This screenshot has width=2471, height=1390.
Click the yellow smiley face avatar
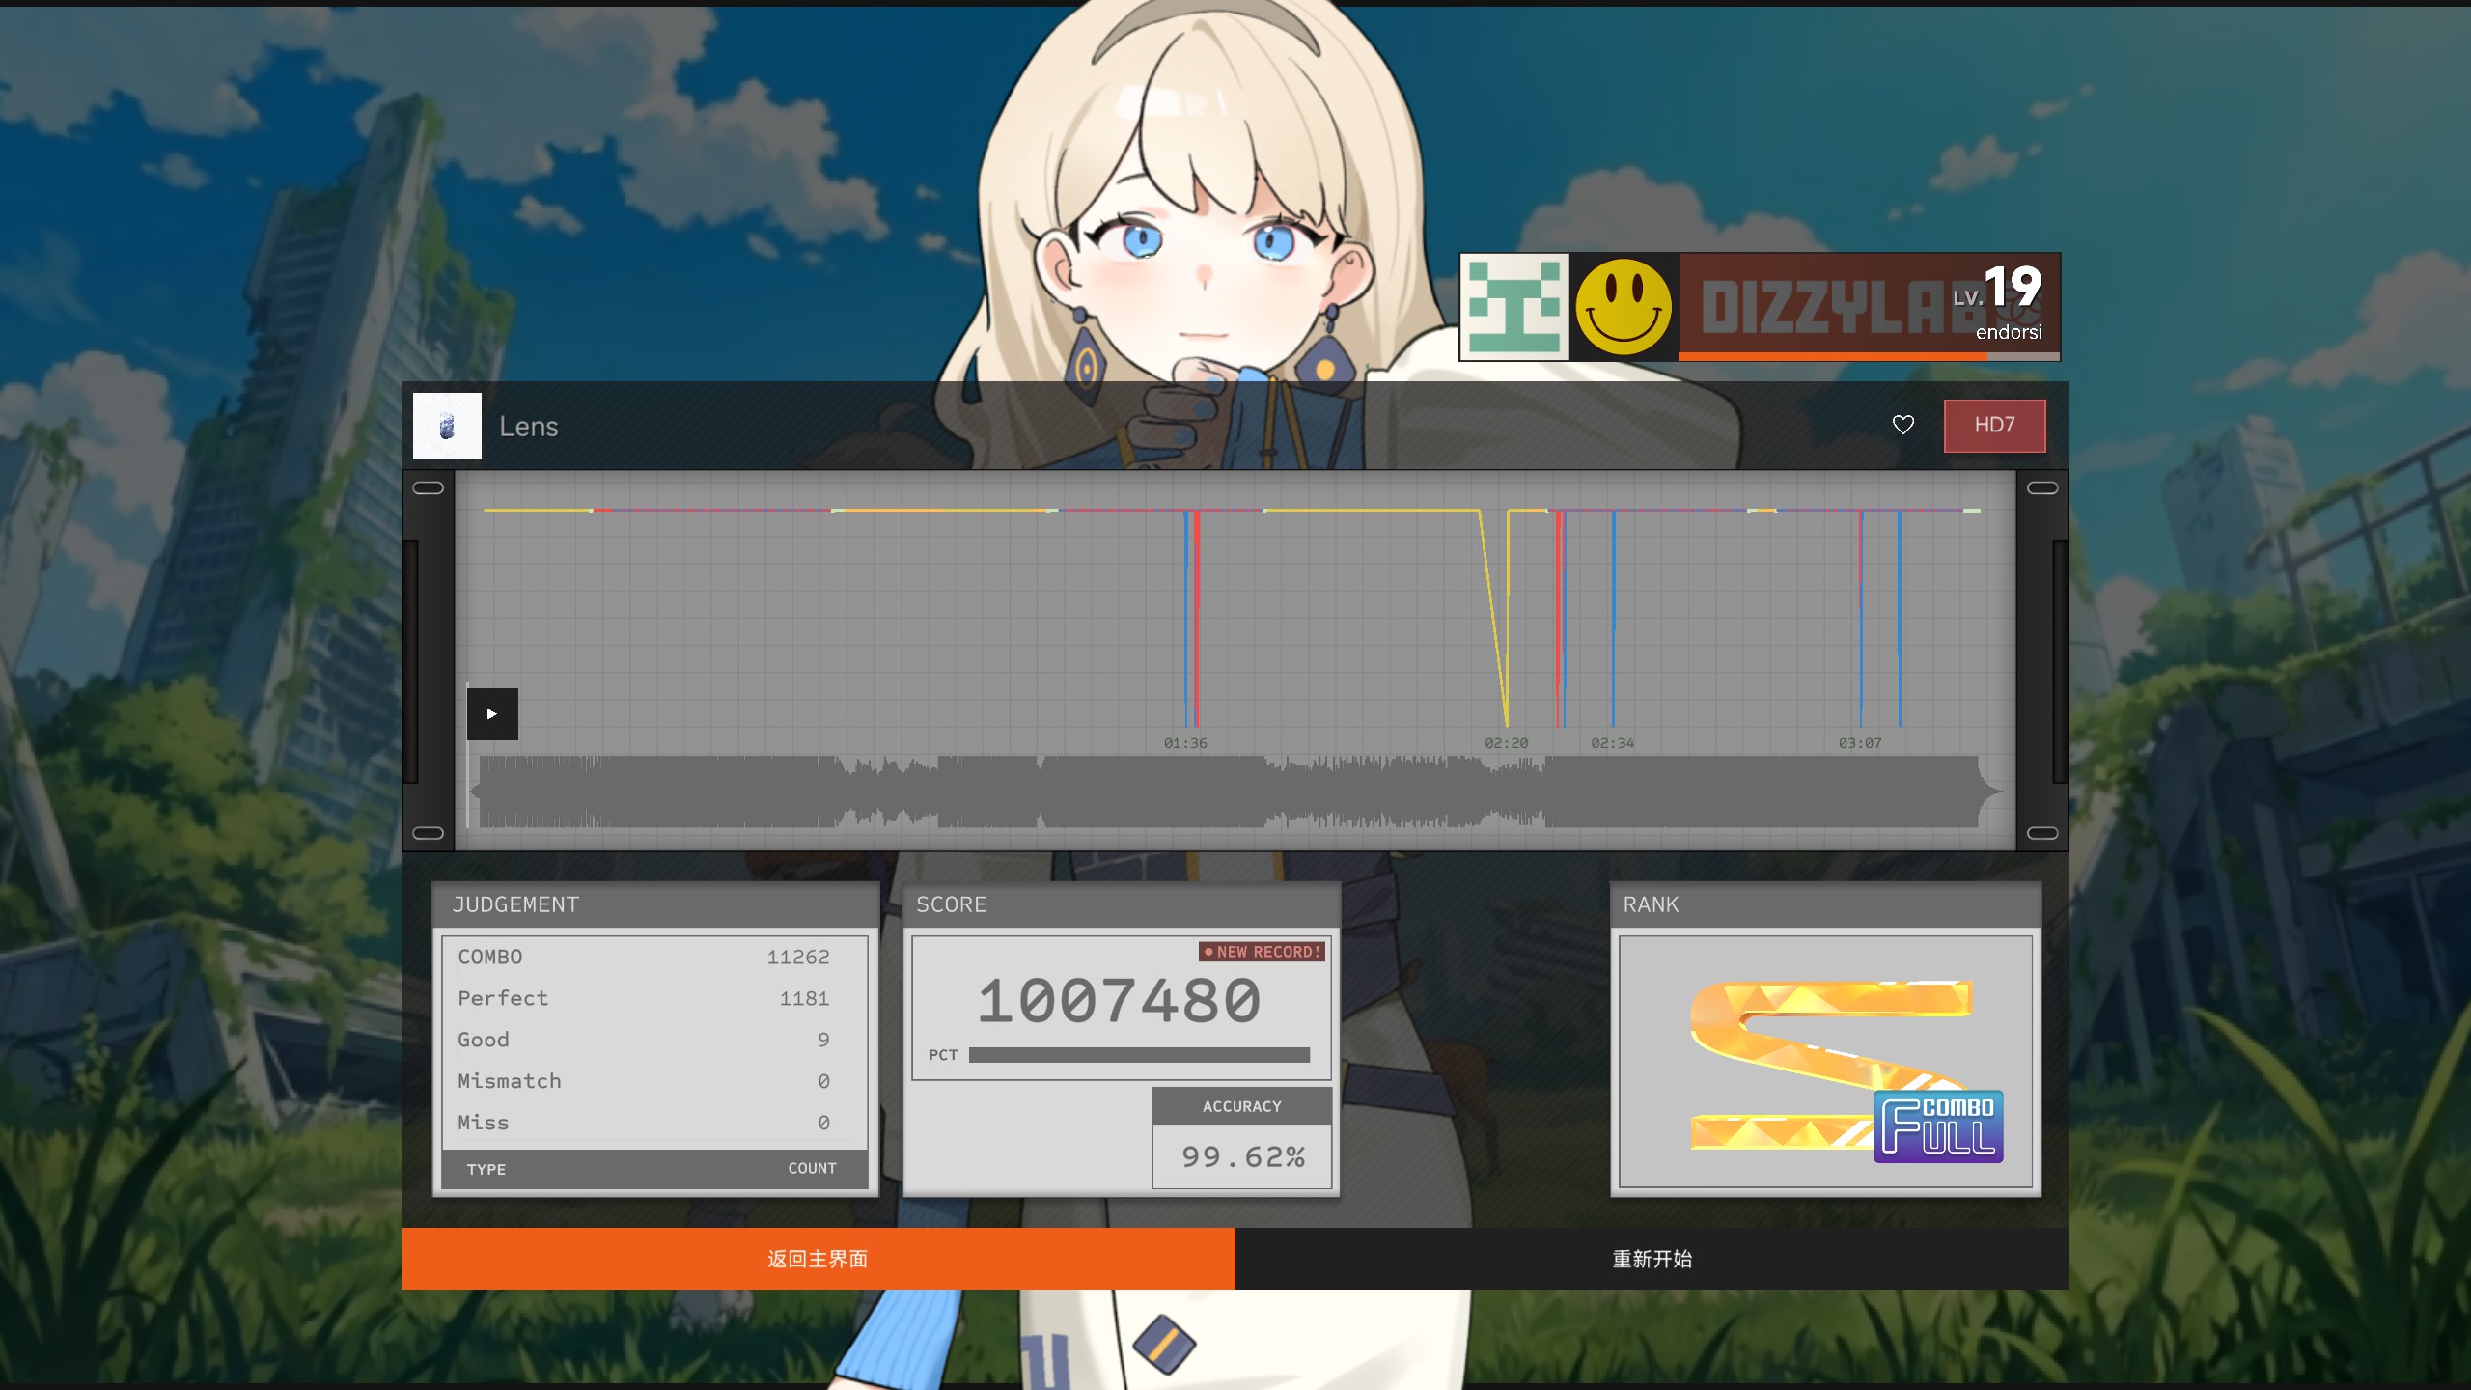pyautogui.click(x=1624, y=307)
